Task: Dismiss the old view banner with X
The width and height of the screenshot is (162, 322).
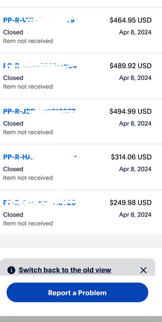Action: pos(143,270)
